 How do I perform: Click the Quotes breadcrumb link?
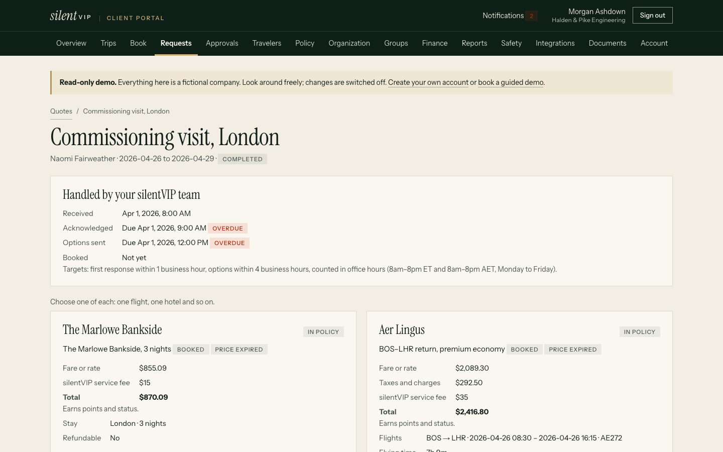(61, 111)
